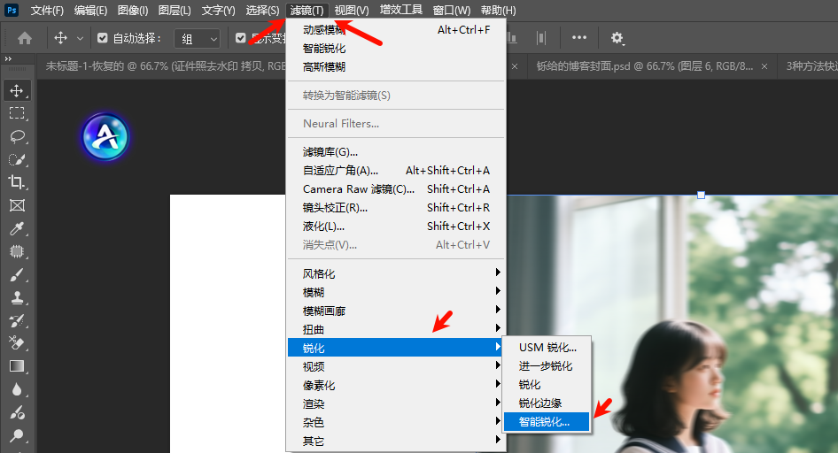Choose 智能锐化... in the sharpen submenu

point(547,422)
